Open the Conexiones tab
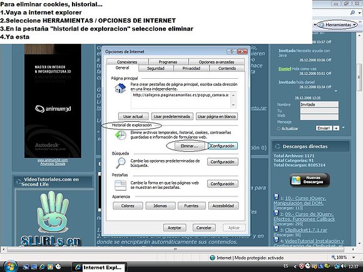This screenshot has height=272, width=363. [127, 62]
